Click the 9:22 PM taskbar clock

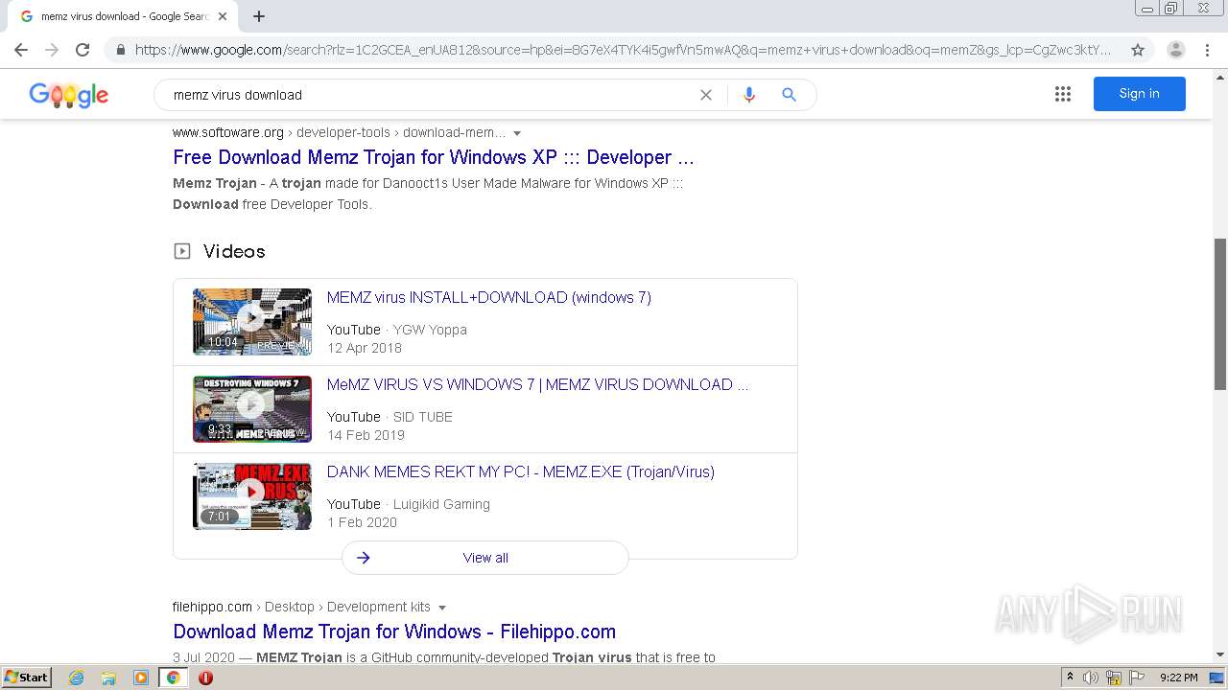coord(1179,678)
